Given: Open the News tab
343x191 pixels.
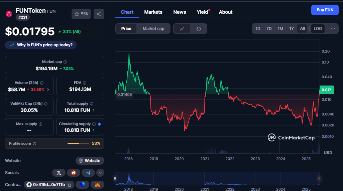Looking at the screenshot, I should click(180, 12).
